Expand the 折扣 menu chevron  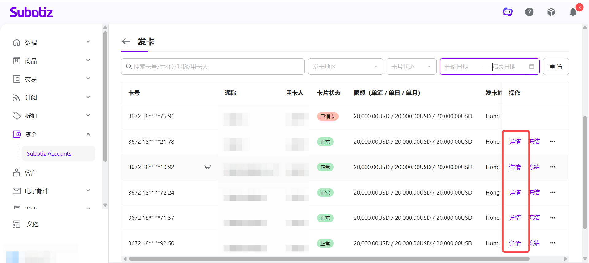(88, 115)
